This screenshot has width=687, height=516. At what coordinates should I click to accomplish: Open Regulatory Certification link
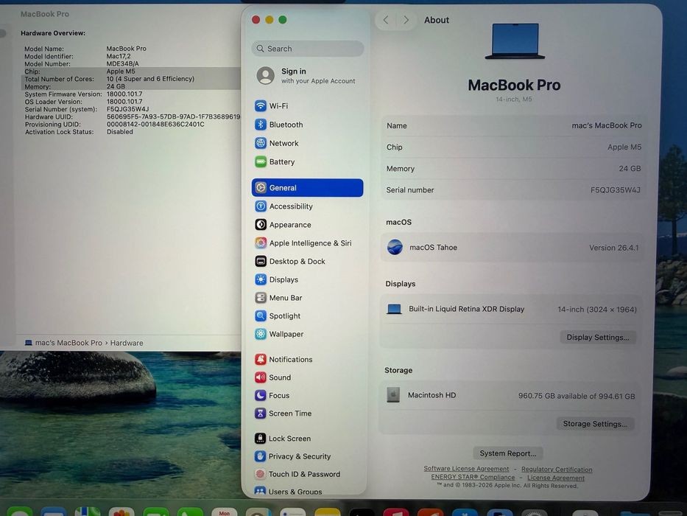coord(557,470)
